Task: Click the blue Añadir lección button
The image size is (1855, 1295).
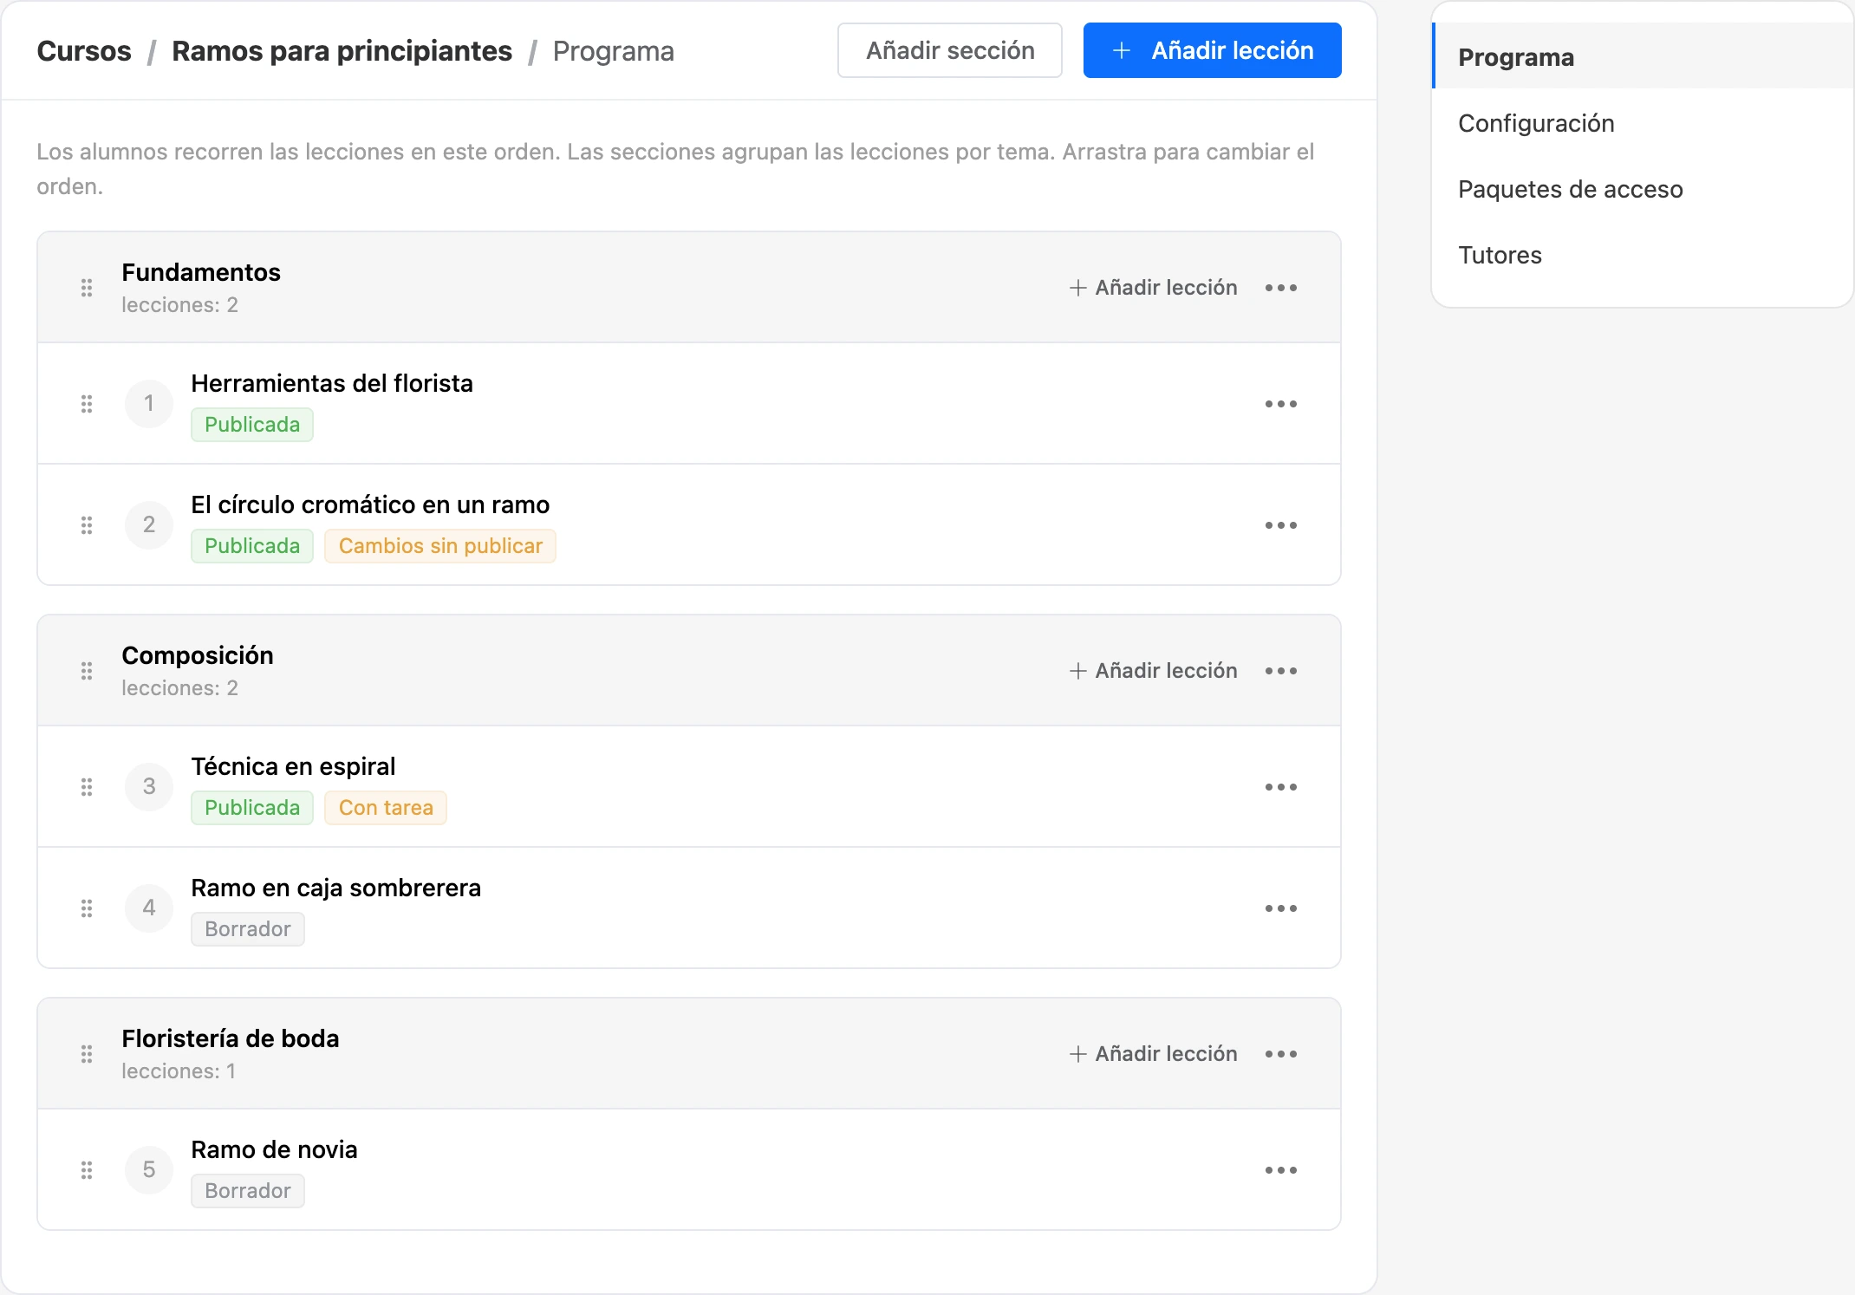Action: coord(1212,50)
